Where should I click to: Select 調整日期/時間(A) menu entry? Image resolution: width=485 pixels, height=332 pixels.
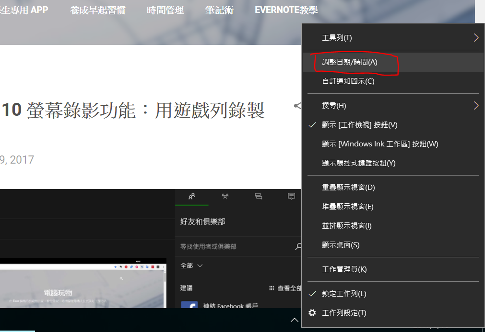(393, 62)
